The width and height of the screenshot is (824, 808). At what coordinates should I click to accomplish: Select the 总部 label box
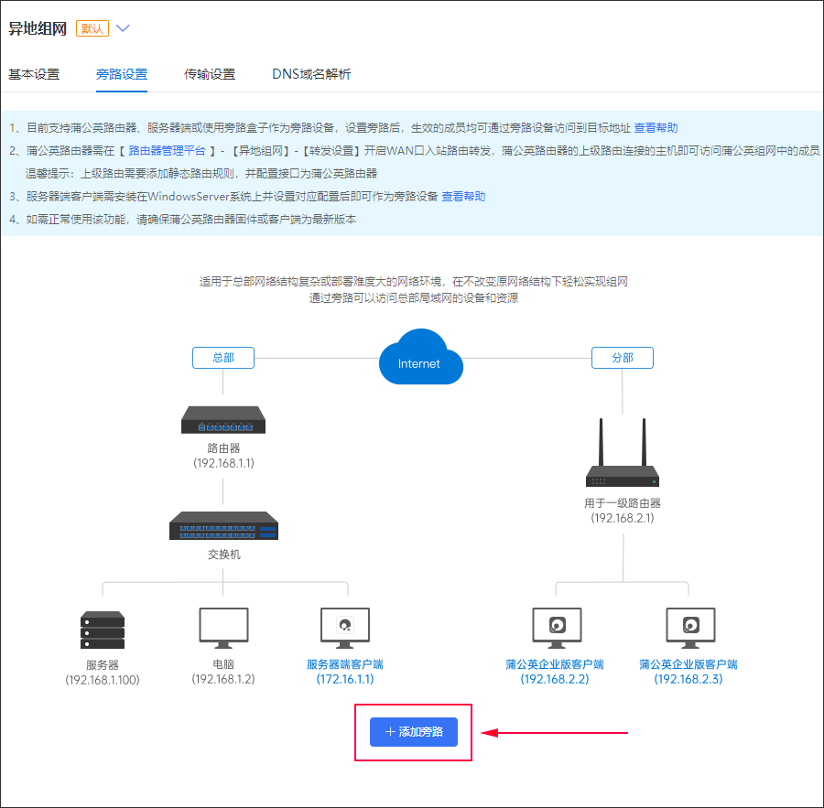223,358
